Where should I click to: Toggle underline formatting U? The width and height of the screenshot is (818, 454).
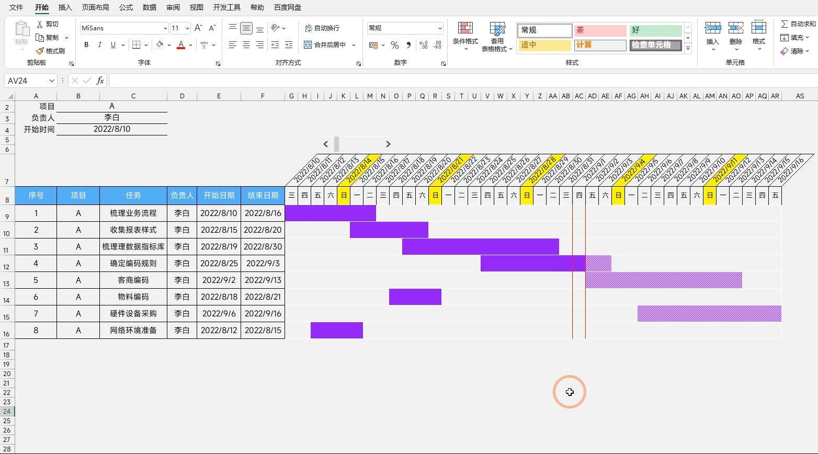click(x=113, y=45)
